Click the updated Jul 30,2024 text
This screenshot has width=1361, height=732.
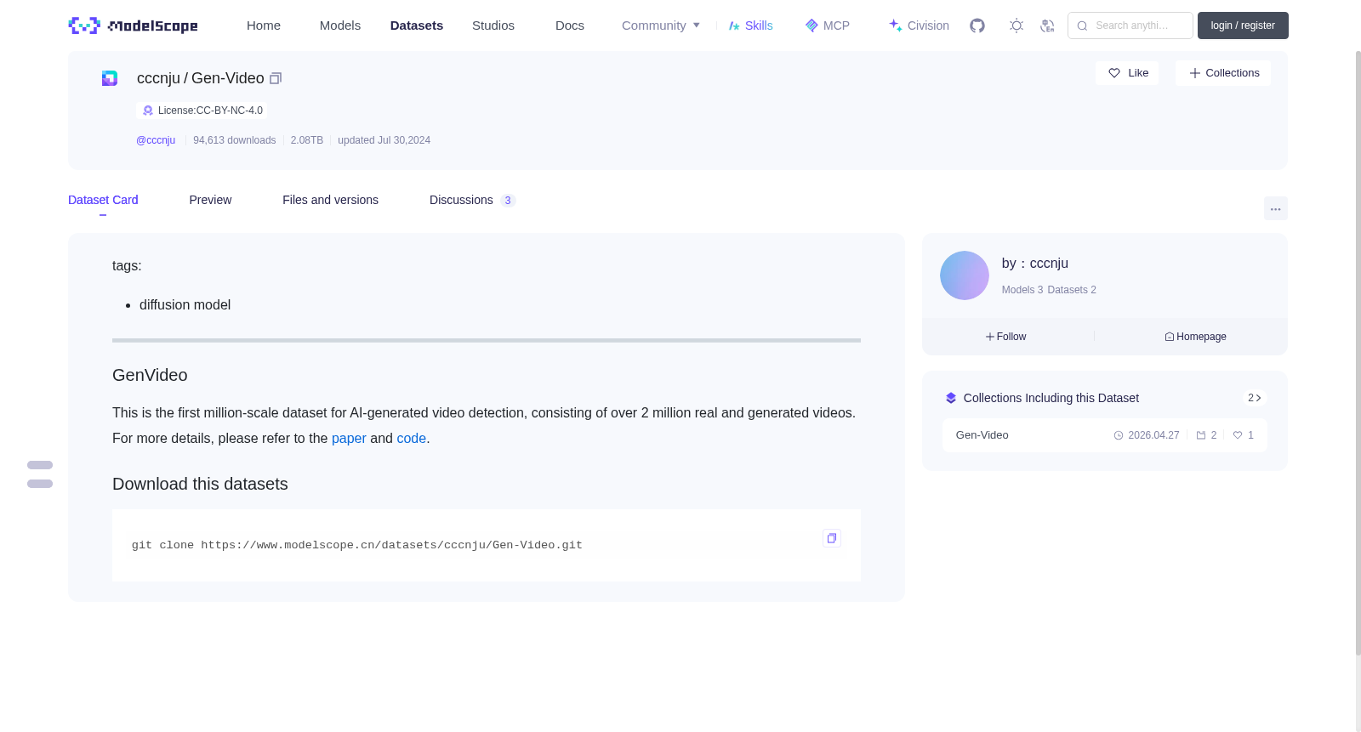384,140
